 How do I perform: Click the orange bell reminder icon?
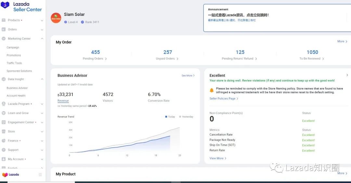click(x=212, y=90)
